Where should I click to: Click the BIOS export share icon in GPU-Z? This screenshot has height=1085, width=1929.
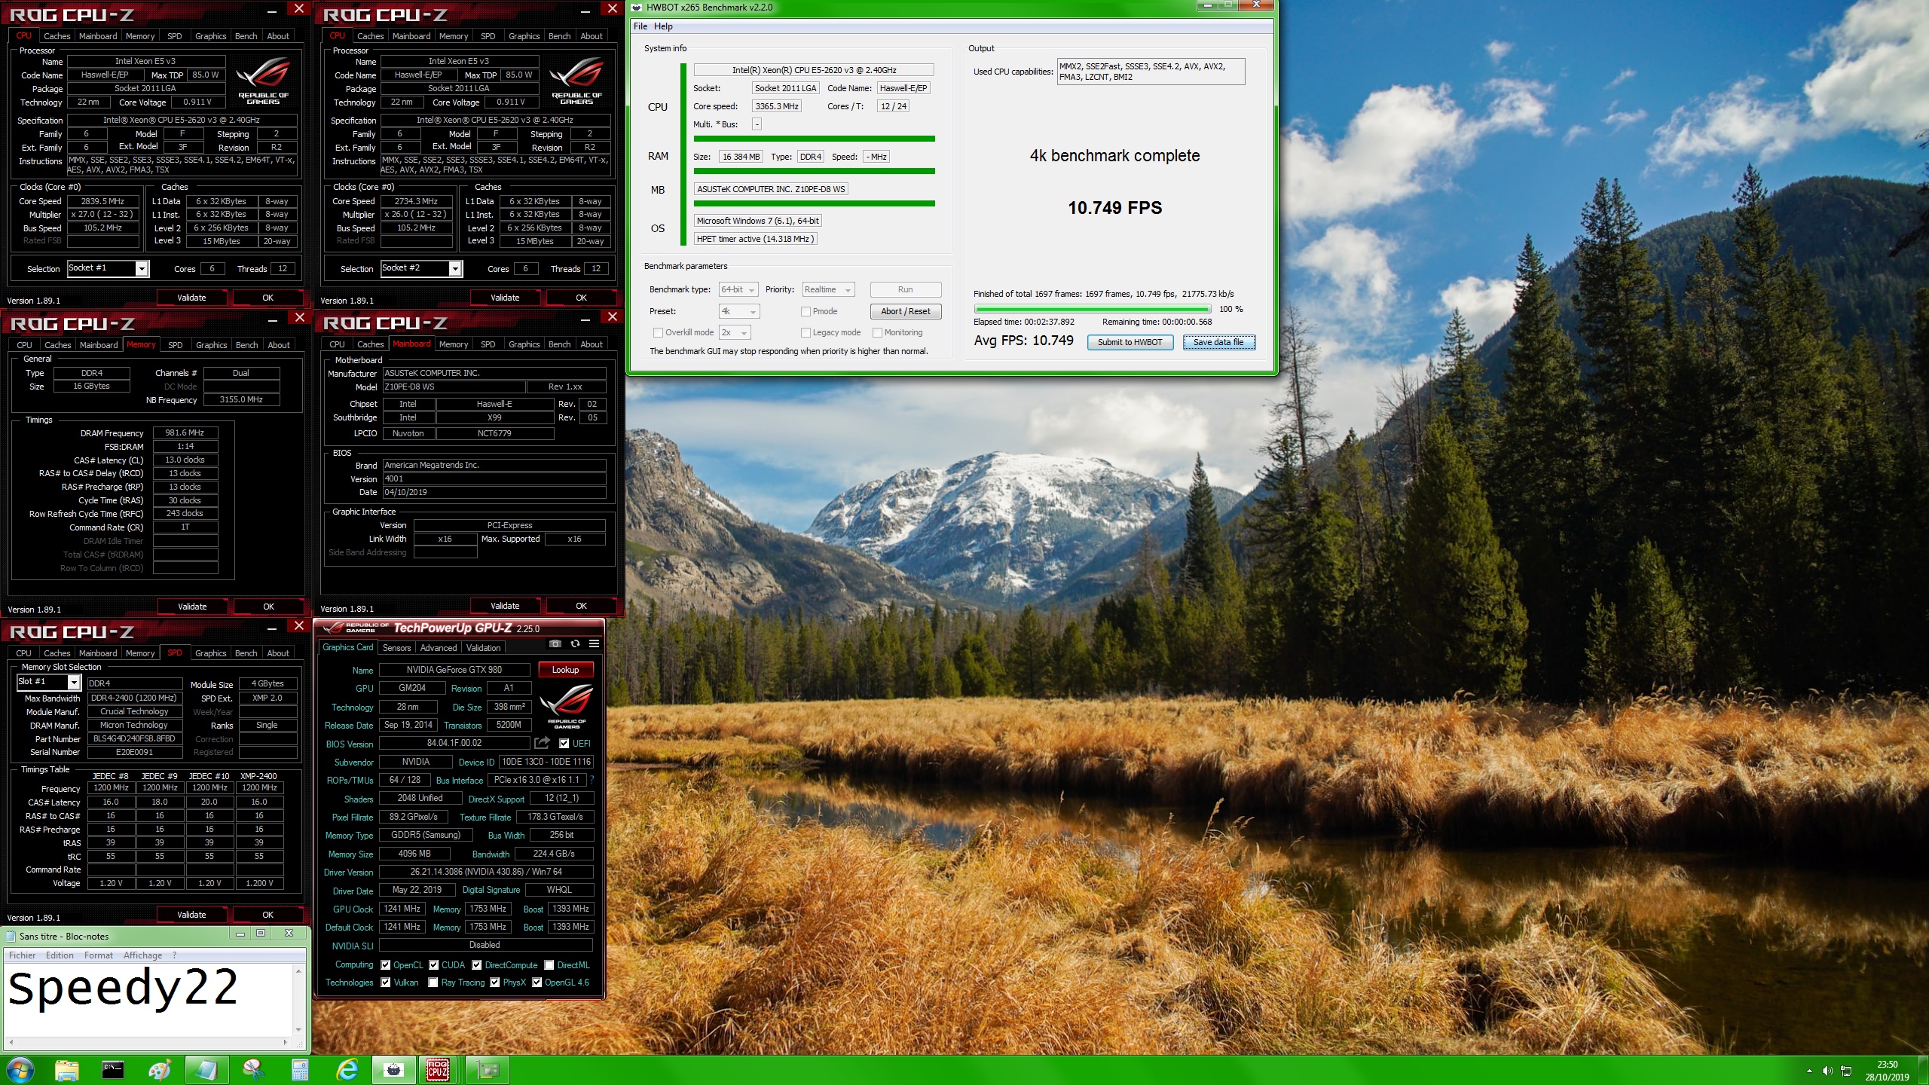tap(541, 743)
